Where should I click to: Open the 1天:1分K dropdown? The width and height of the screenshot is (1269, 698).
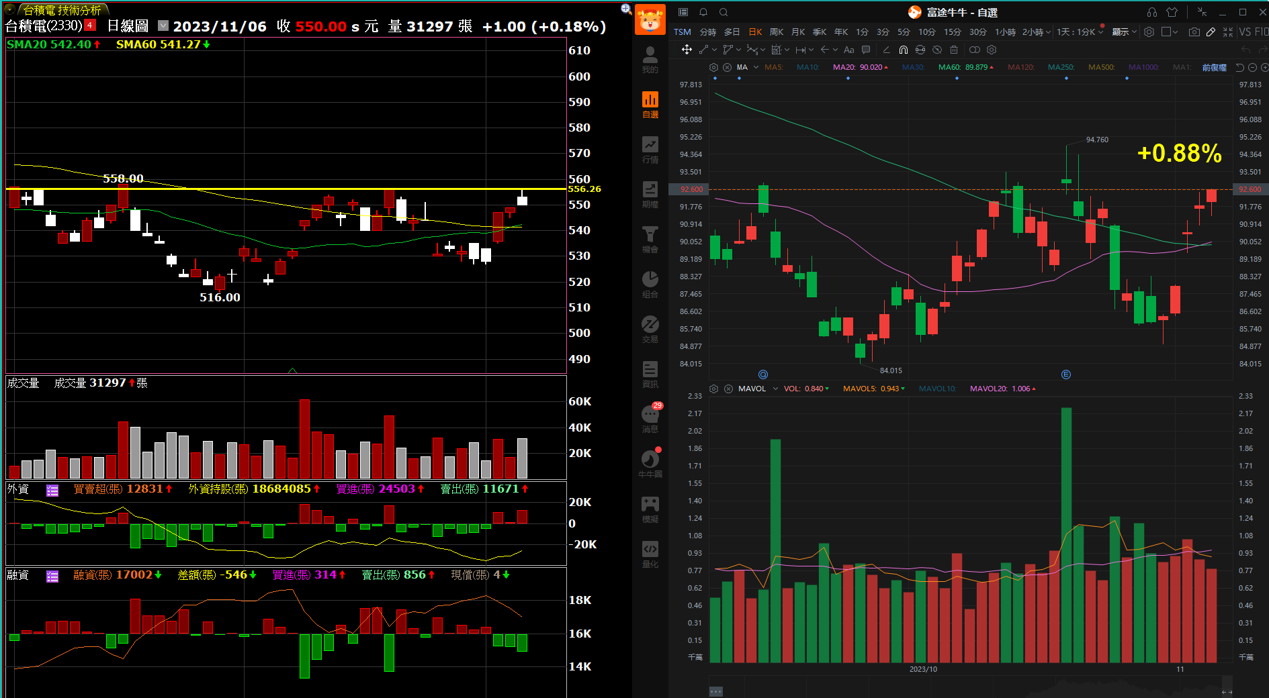[1080, 32]
